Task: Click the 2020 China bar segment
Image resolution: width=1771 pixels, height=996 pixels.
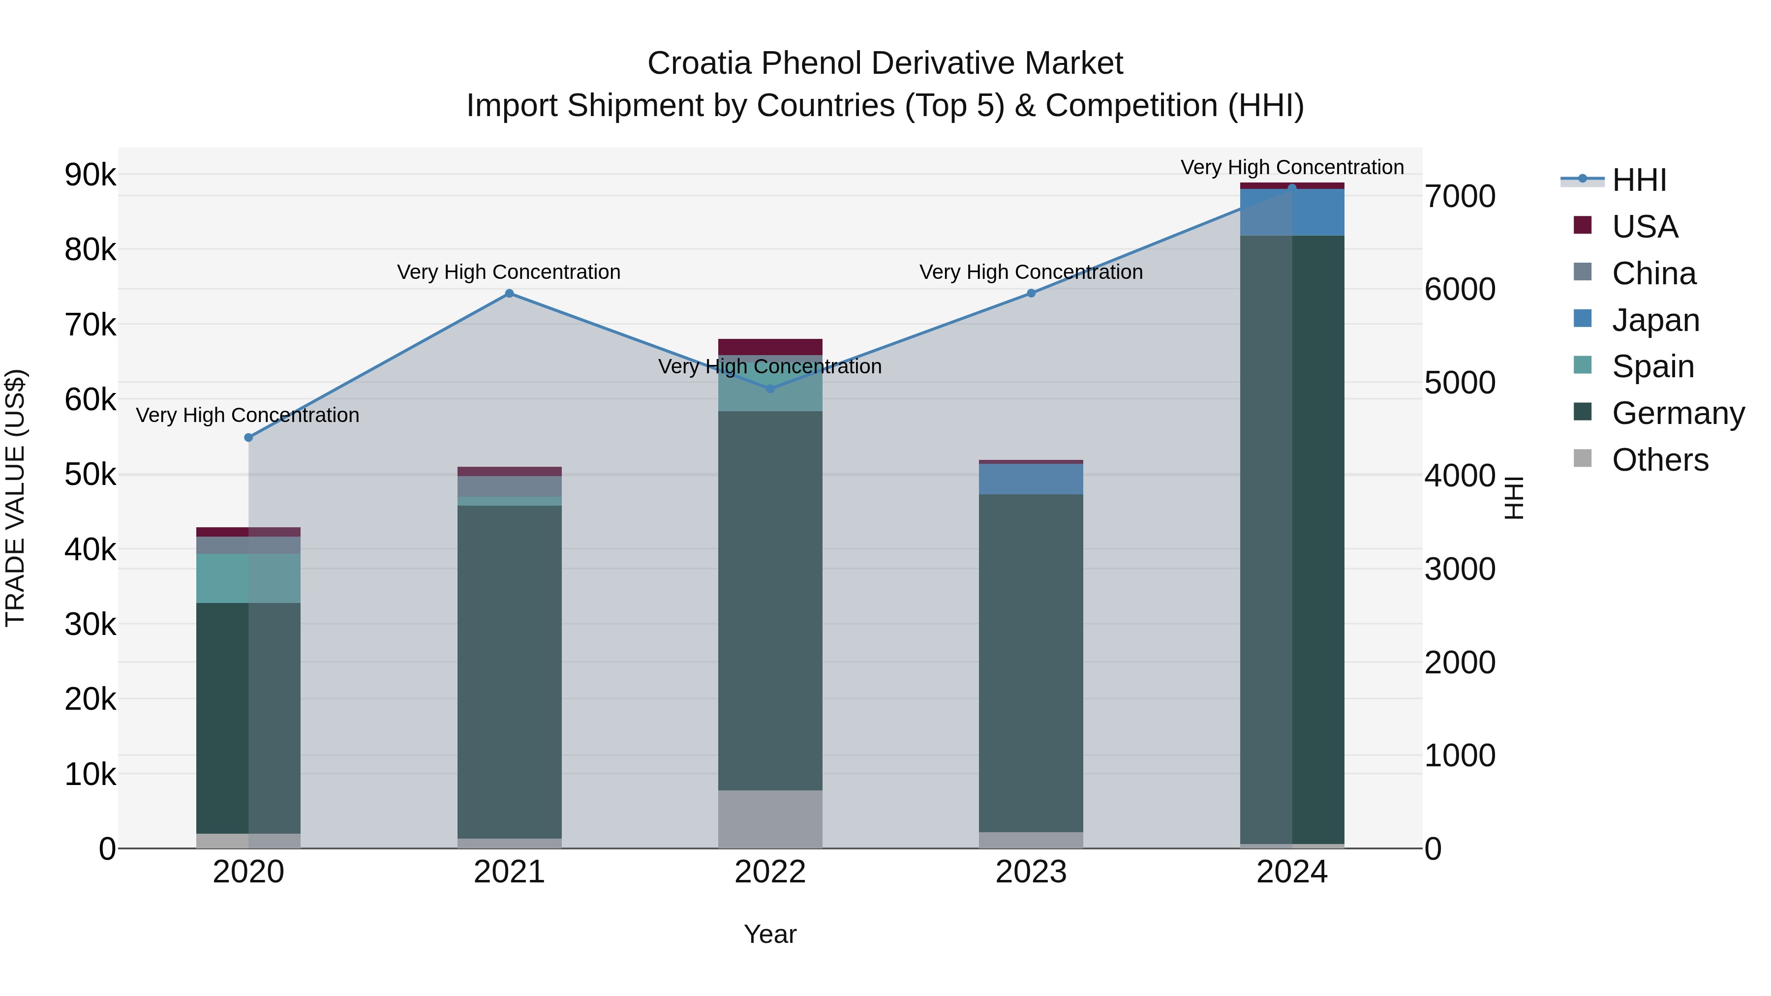Action: coord(249,546)
